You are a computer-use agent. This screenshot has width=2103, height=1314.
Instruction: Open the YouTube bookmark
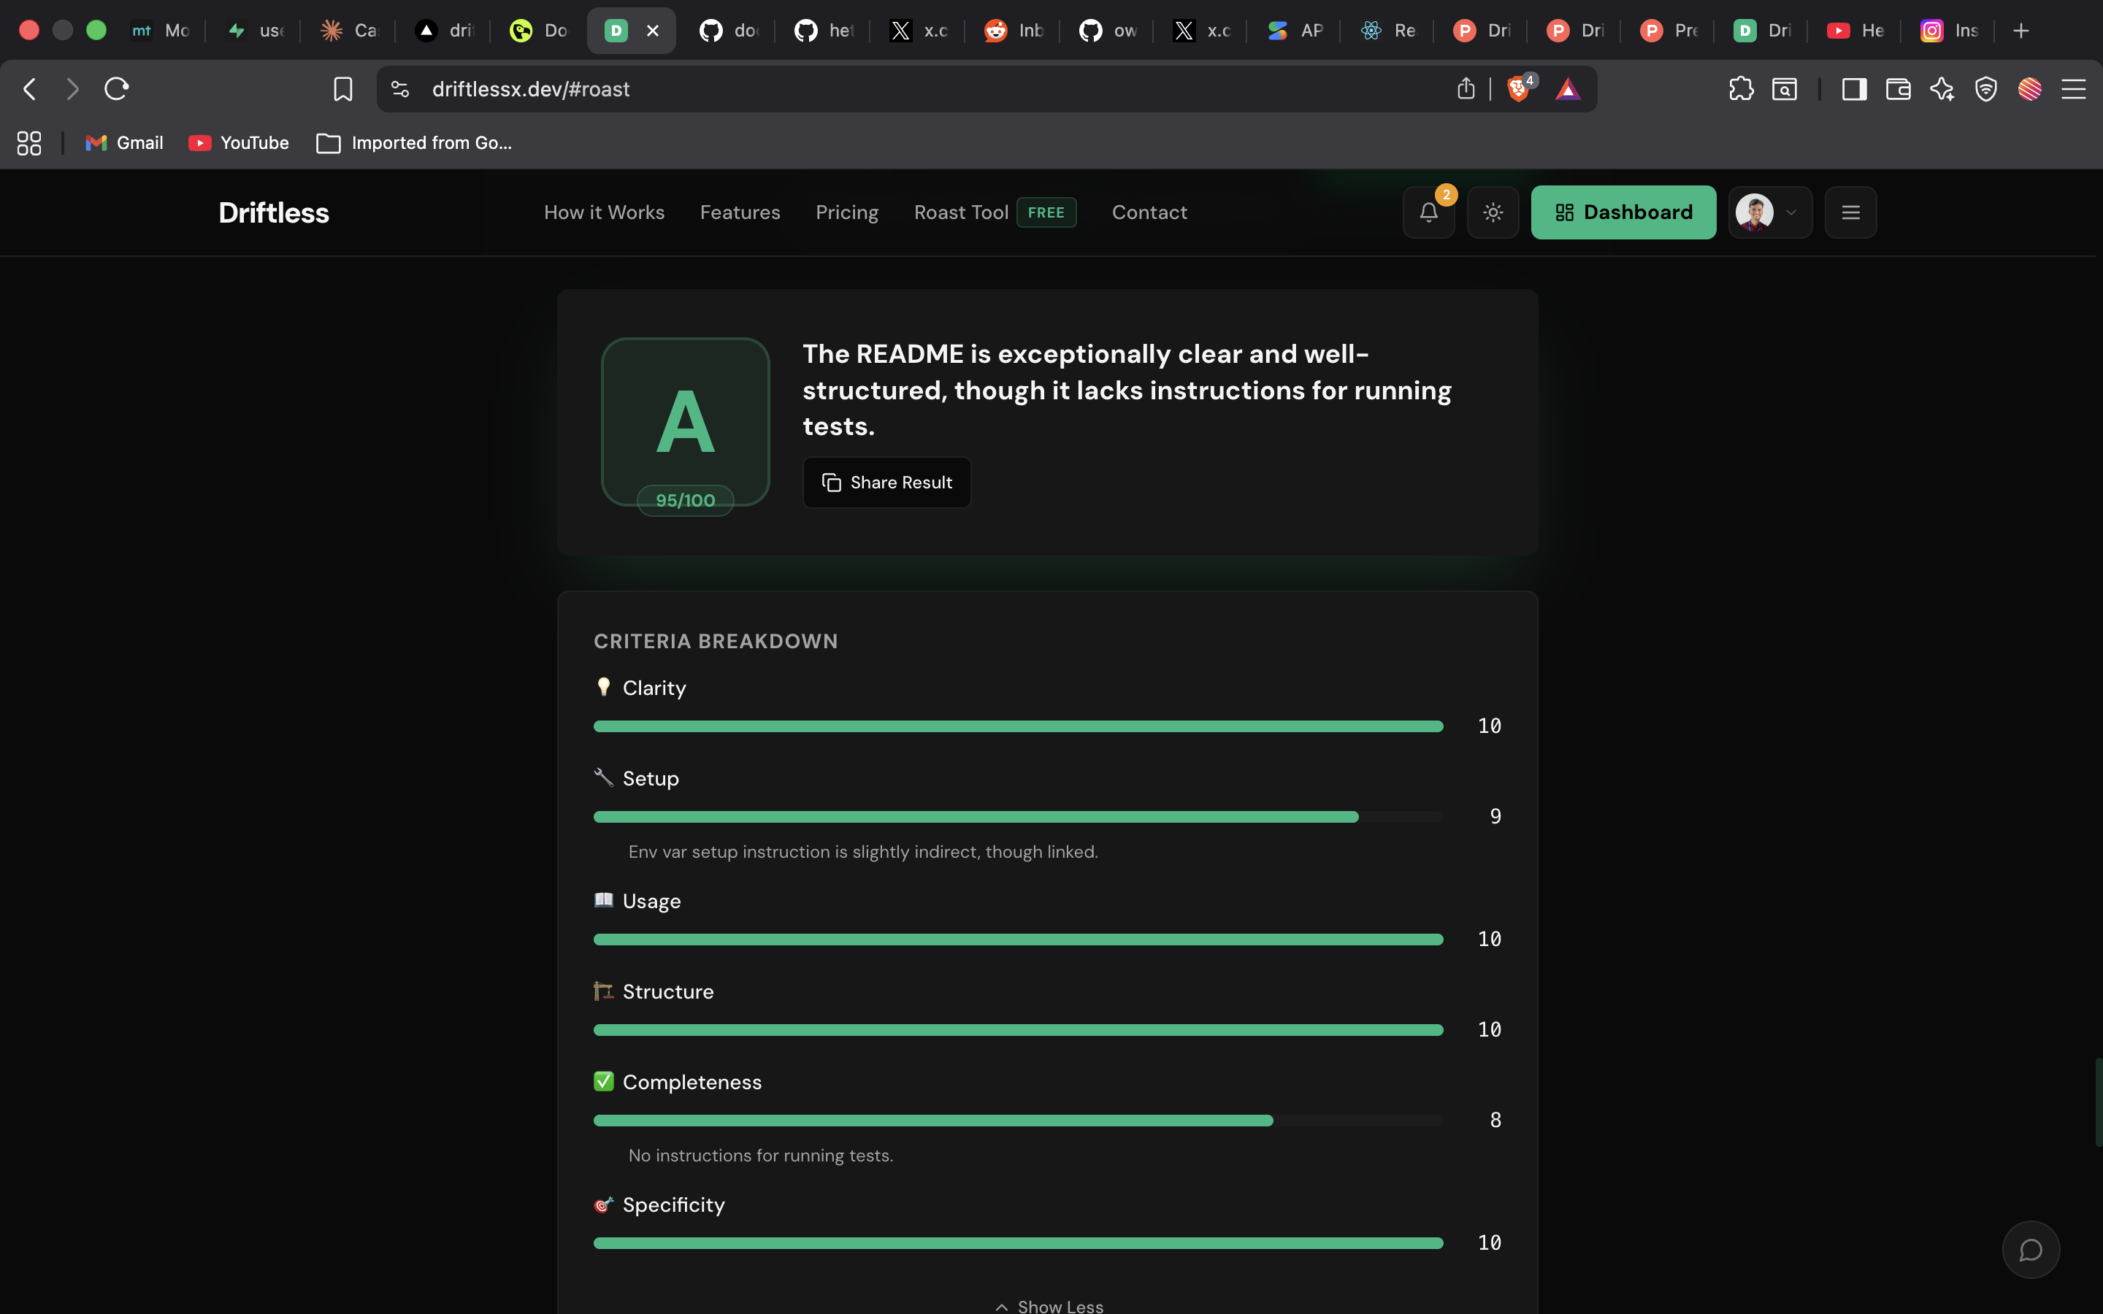click(238, 142)
